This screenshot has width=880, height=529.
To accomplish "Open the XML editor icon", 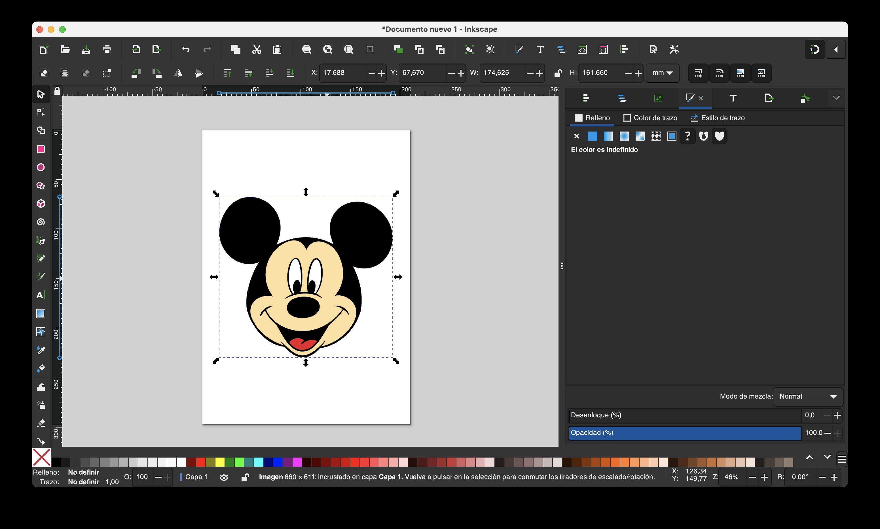I will click(582, 49).
